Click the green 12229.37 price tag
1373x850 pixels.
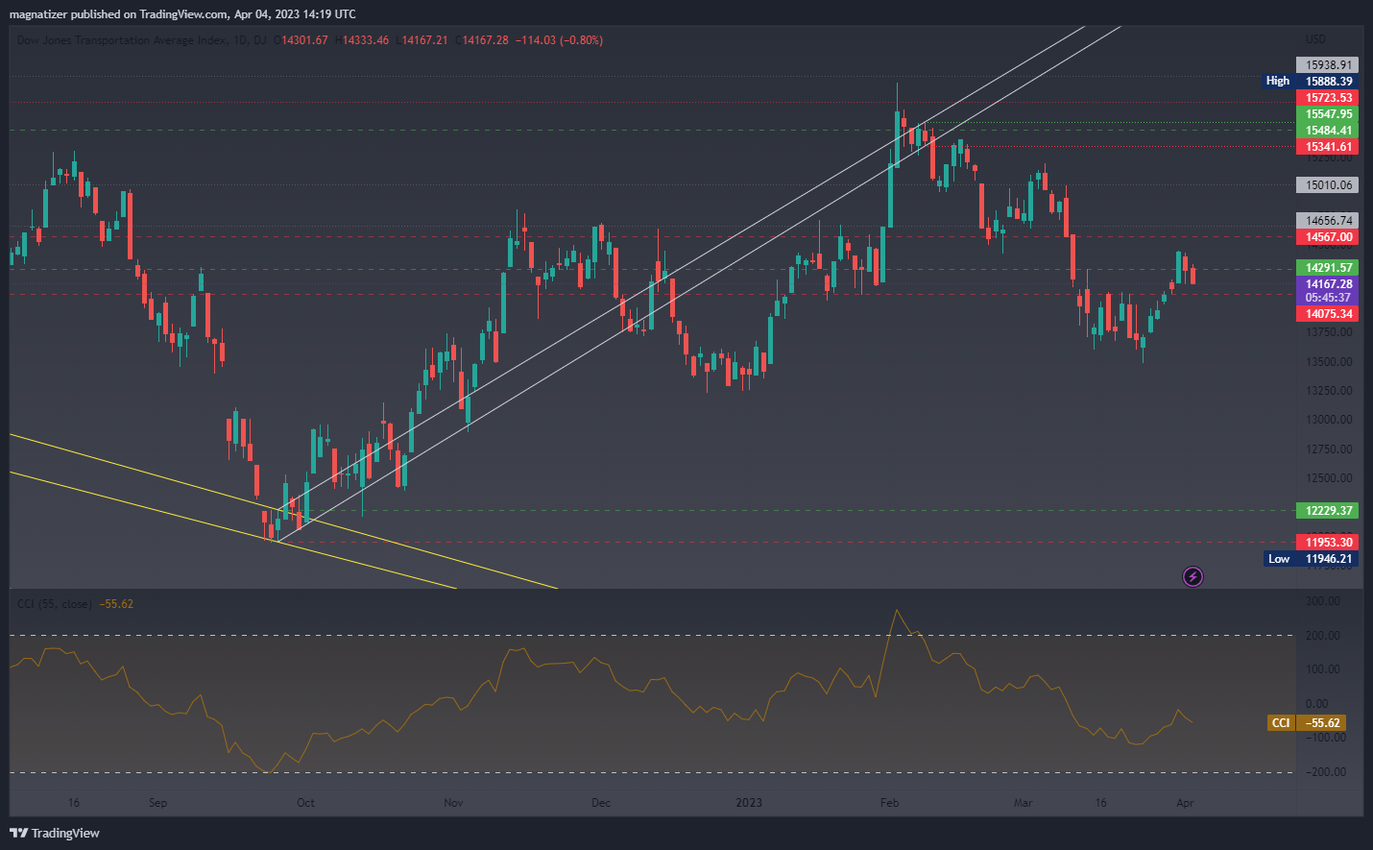[1328, 511]
